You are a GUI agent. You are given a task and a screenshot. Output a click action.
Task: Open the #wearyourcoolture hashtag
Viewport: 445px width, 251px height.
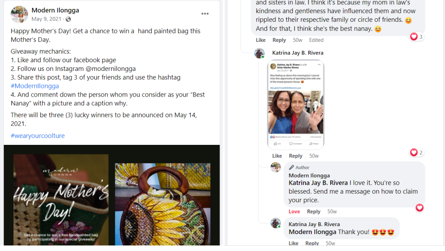(x=38, y=136)
